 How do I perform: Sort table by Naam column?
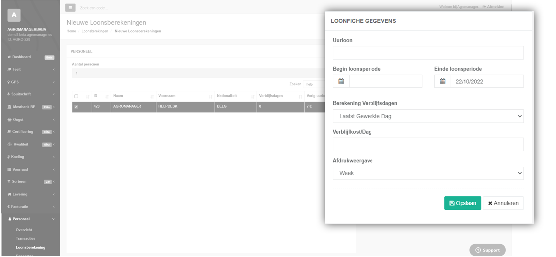click(x=134, y=96)
